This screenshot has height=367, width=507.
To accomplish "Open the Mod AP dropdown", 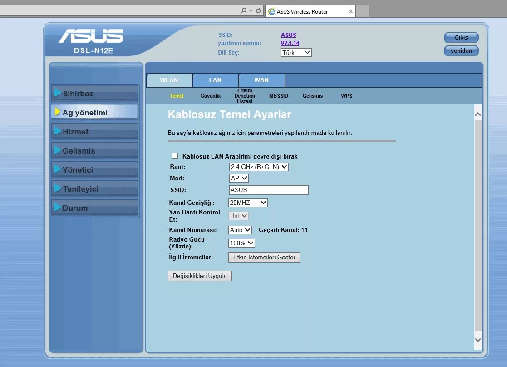I will click(239, 178).
